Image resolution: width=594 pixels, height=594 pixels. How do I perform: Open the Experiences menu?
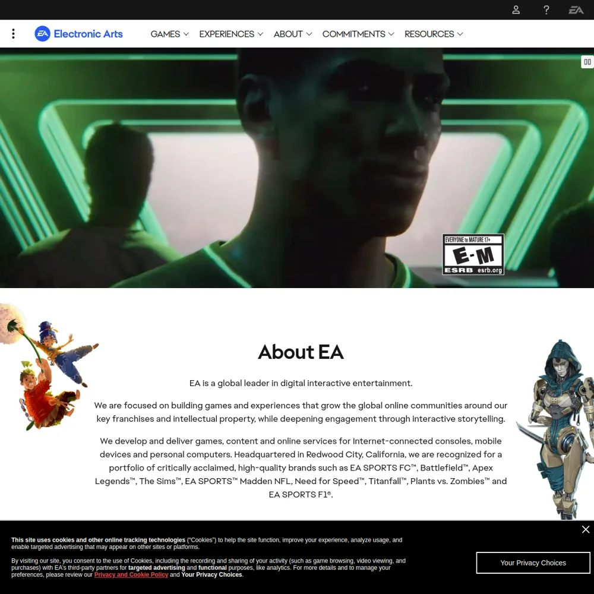231,34
